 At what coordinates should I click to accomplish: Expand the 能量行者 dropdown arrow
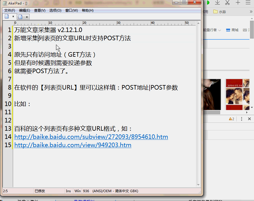click(220, 30)
